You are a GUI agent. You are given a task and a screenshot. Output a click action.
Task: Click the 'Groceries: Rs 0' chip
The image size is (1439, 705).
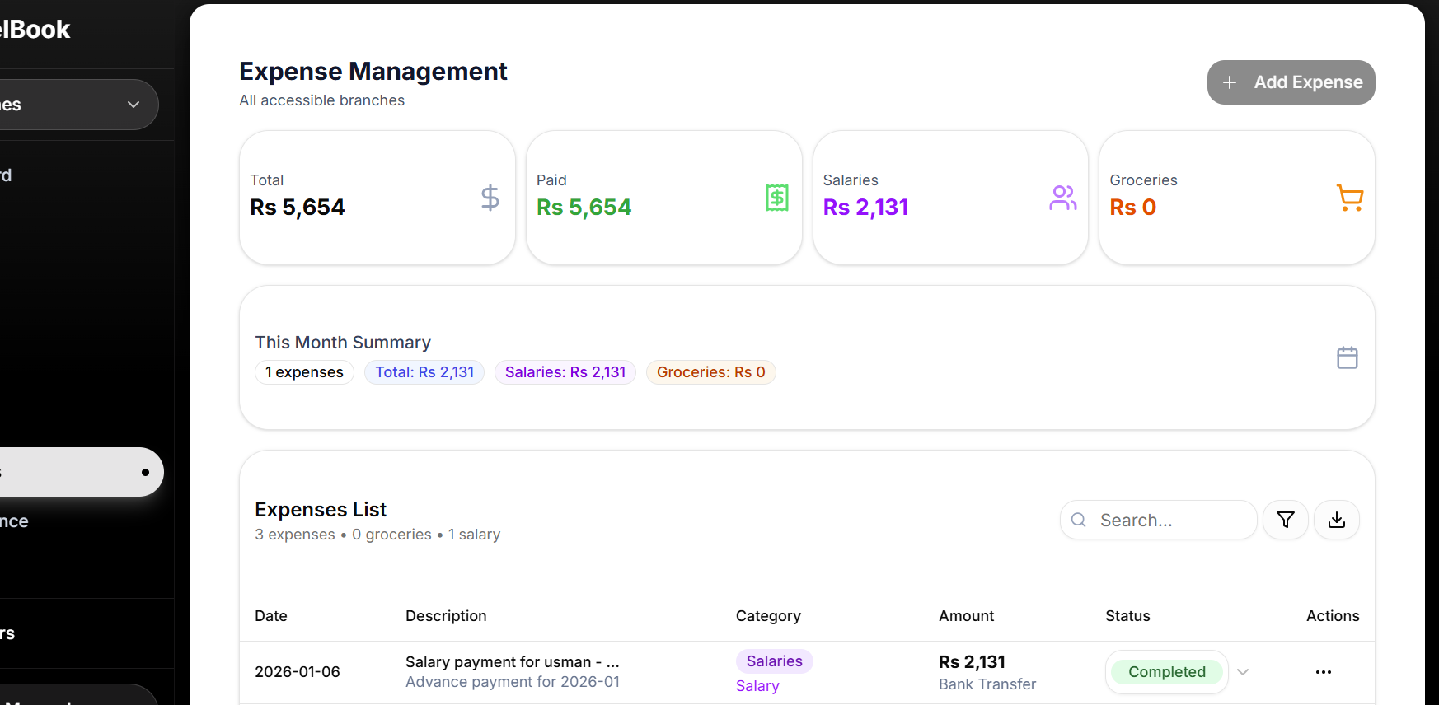tap(710, 372)
